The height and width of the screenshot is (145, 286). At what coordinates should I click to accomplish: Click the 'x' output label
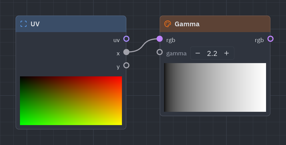point(118,54)
